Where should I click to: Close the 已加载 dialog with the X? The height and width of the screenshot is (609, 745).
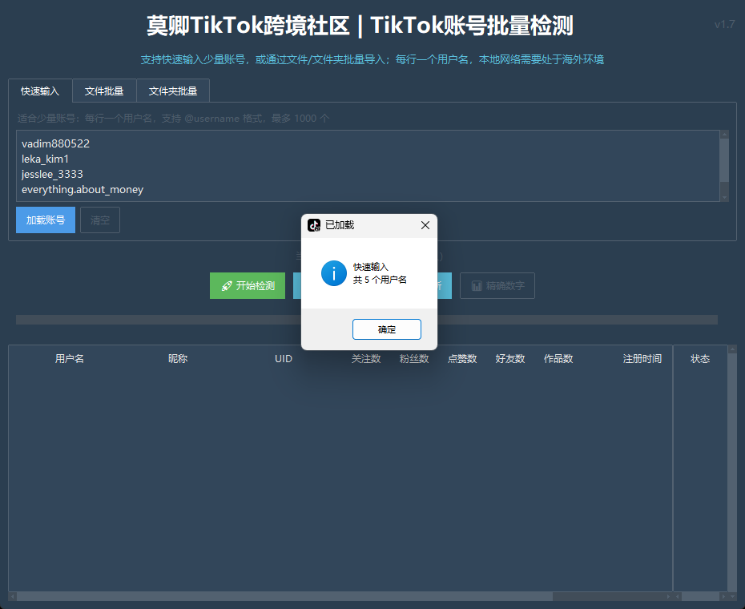pyautogui.click(x=425, y=225)
